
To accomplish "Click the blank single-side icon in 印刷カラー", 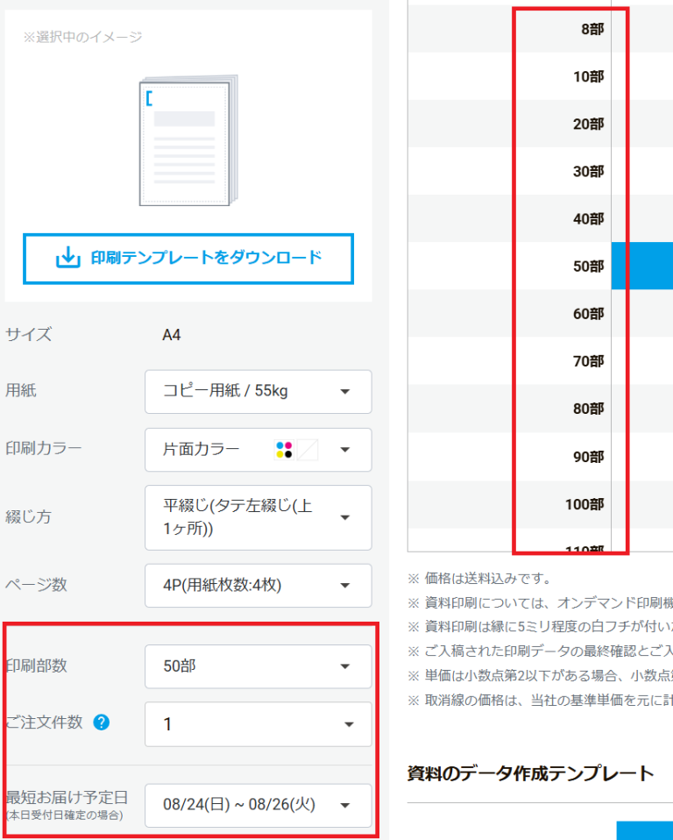I will (x=308, y=450).
